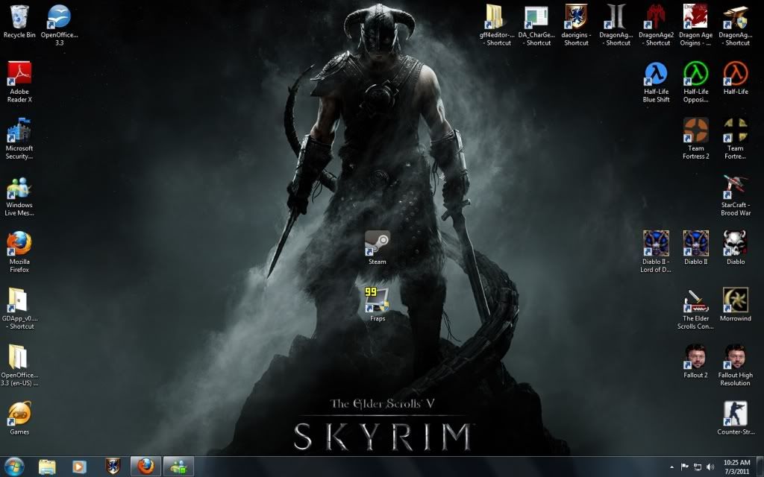Show hidden system tray icons
This screenshot has width=764, height=477.
pos(672,467)
